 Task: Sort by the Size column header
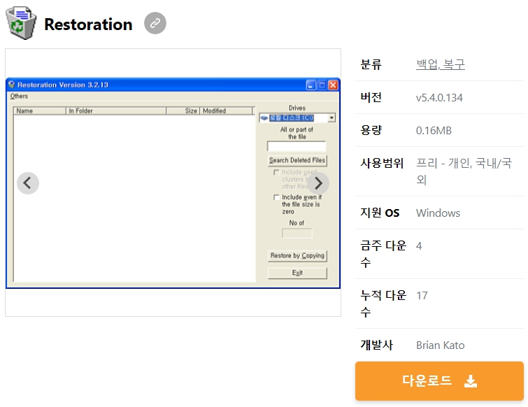click(x=183, y=110)
